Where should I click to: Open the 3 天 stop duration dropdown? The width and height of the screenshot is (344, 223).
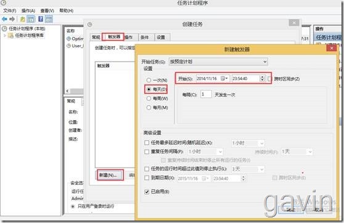click(248, 169)
